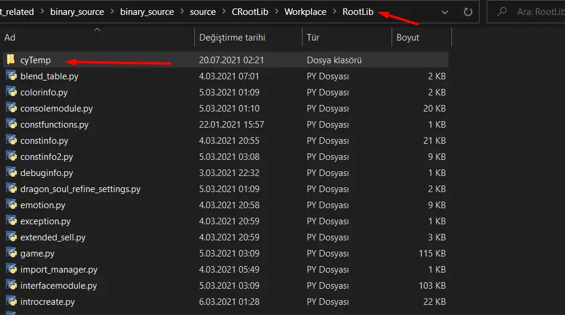Select the blend_table.py file icon
This screenshot has height=315, width=565.
[11, 76]
